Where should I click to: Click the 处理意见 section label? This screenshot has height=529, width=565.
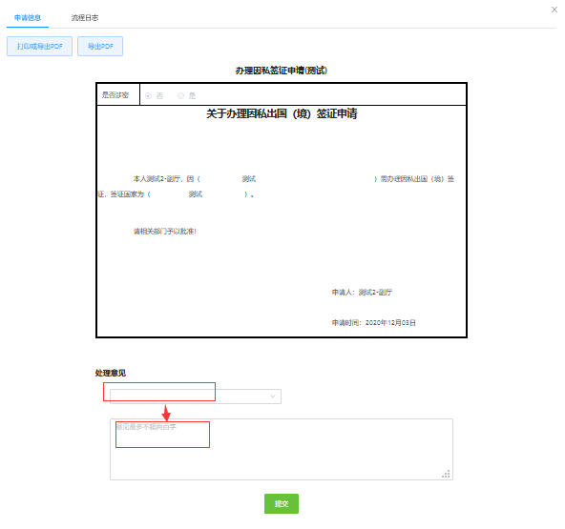(x=111, y=374)
